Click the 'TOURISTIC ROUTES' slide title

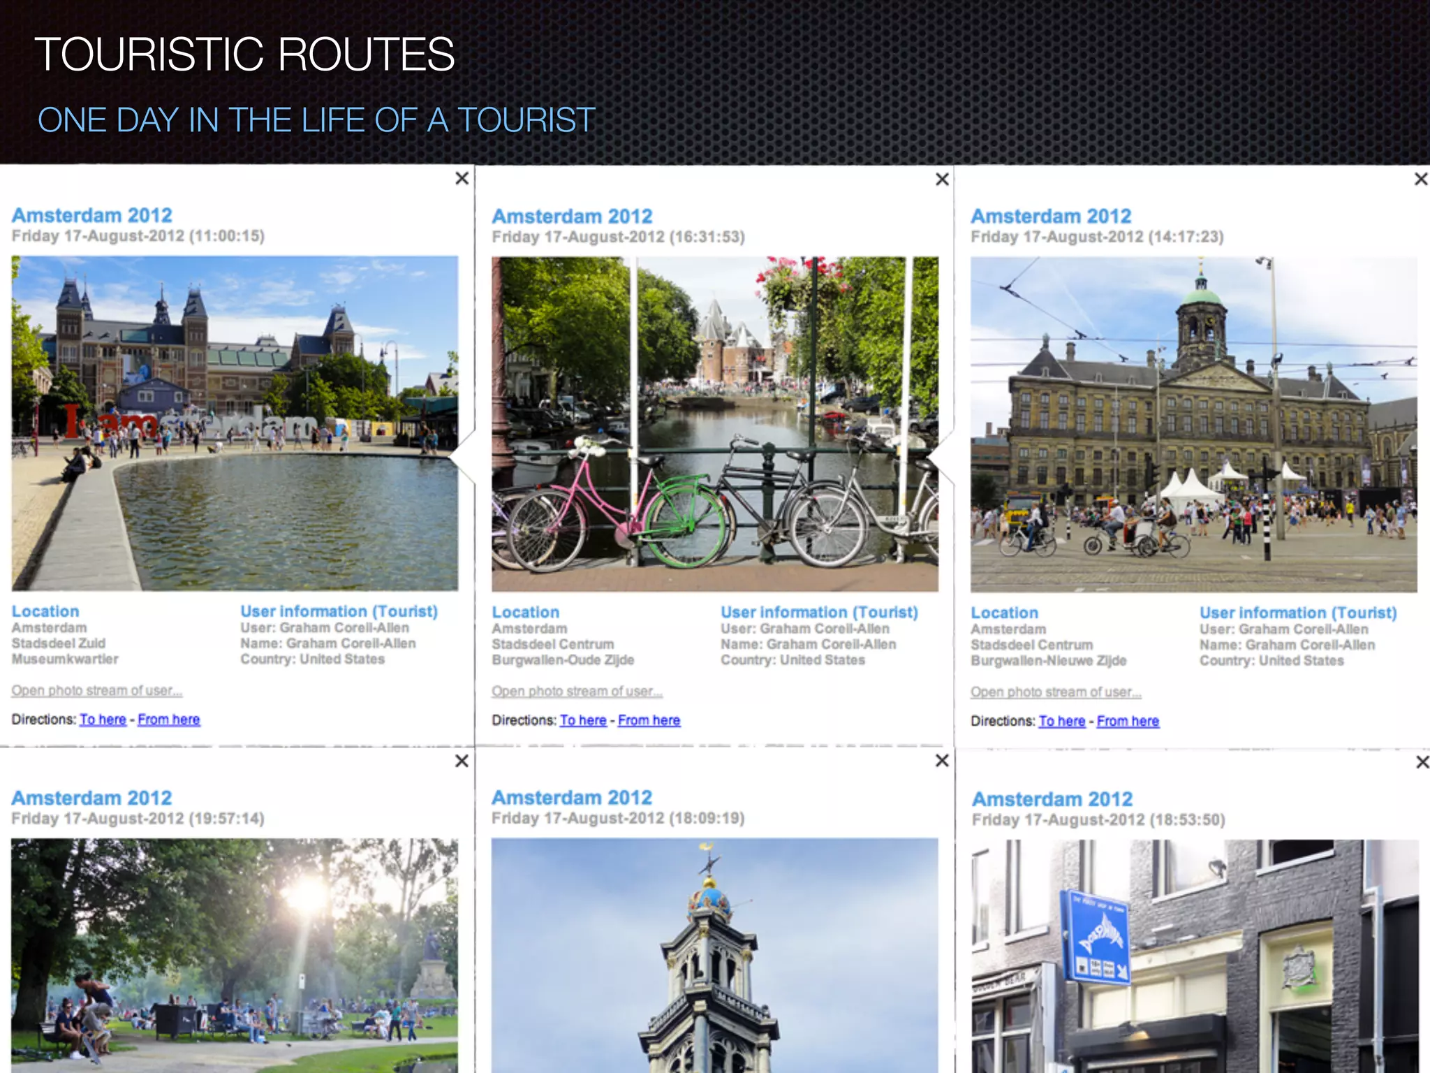244,54
